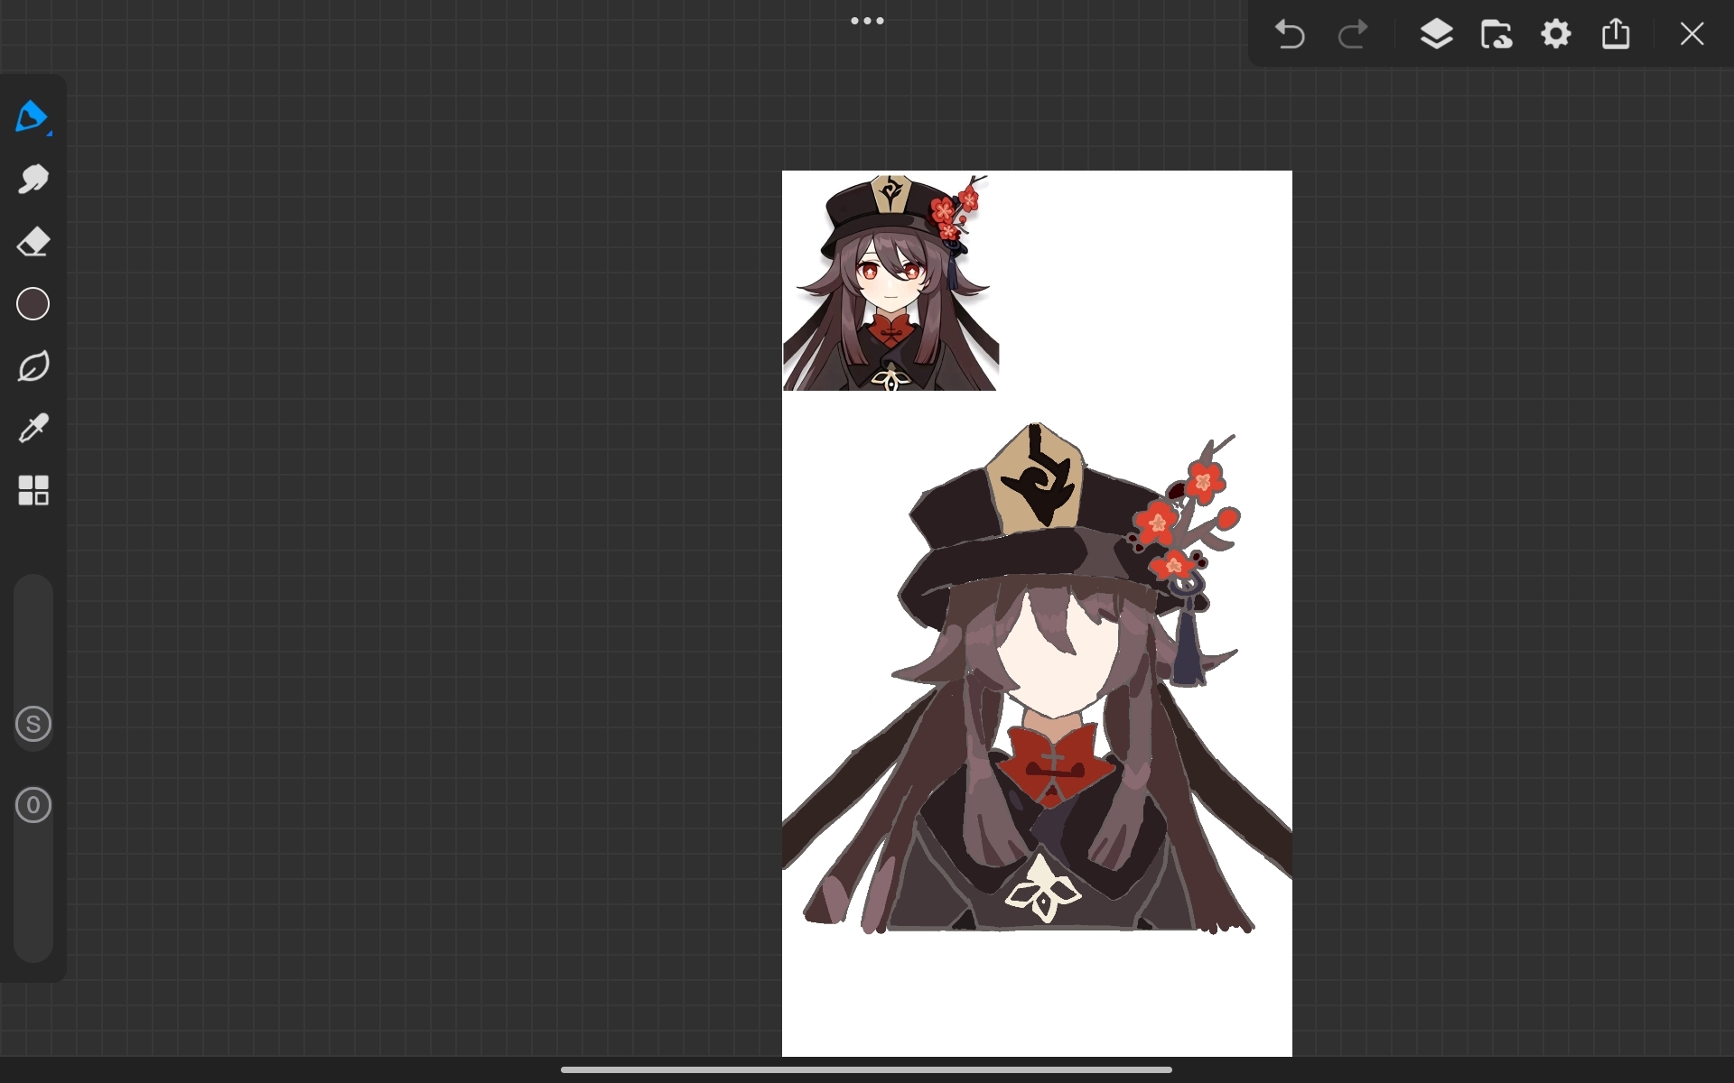Open the settings gear
The height and width of the screenshot is (1083, 1734).
click(x=1556, y=34)
